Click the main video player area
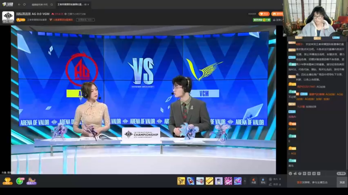348x195 pixels. 144,100
